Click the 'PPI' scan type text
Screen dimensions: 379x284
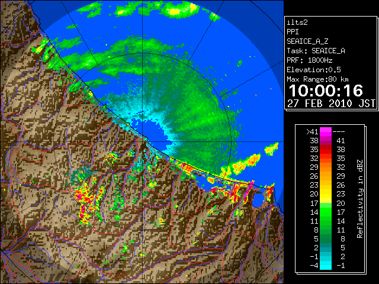[293, 32]
